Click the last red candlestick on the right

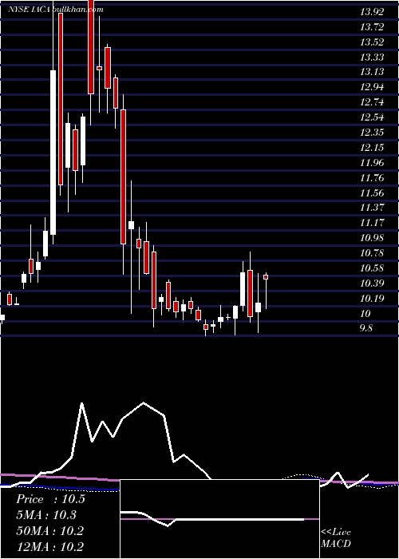(266, 277)
